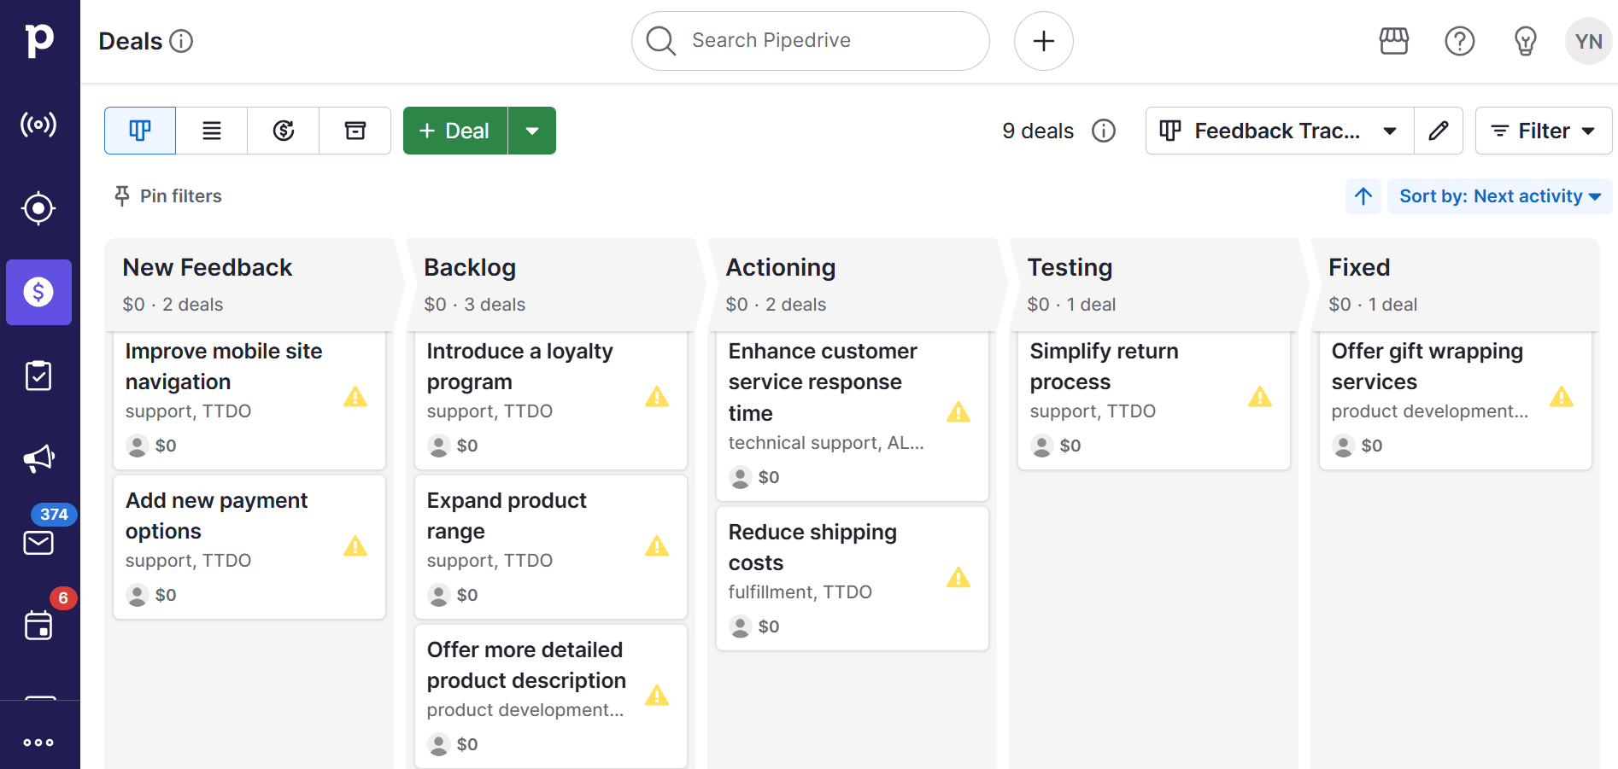Click inside the Search Pipedrive field
1618x769 pixels.
tap(810, 40)
